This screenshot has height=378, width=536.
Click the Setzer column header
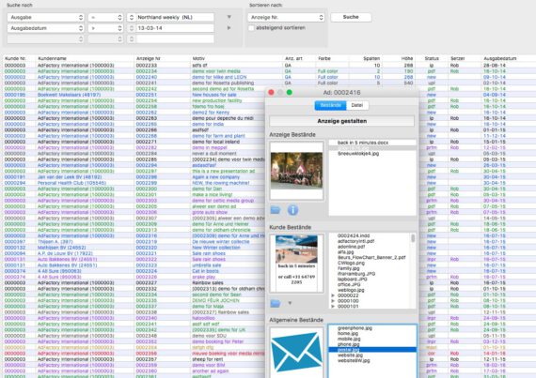(457, 59)
